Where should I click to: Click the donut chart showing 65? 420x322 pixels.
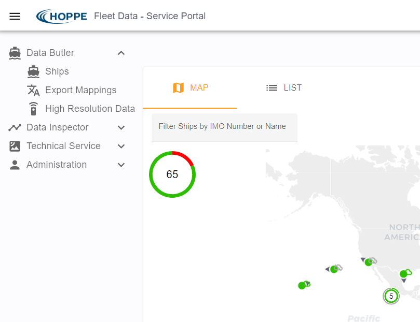pyautogui.click(x=172, y=174)
